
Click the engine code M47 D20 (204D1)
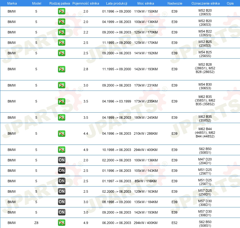(x=205, y=161)
